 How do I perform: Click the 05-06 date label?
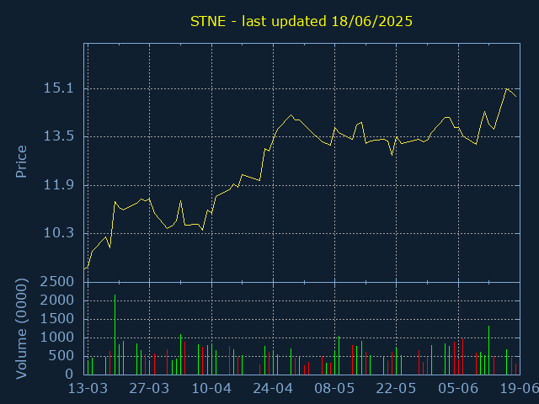[x=458, y=389]
